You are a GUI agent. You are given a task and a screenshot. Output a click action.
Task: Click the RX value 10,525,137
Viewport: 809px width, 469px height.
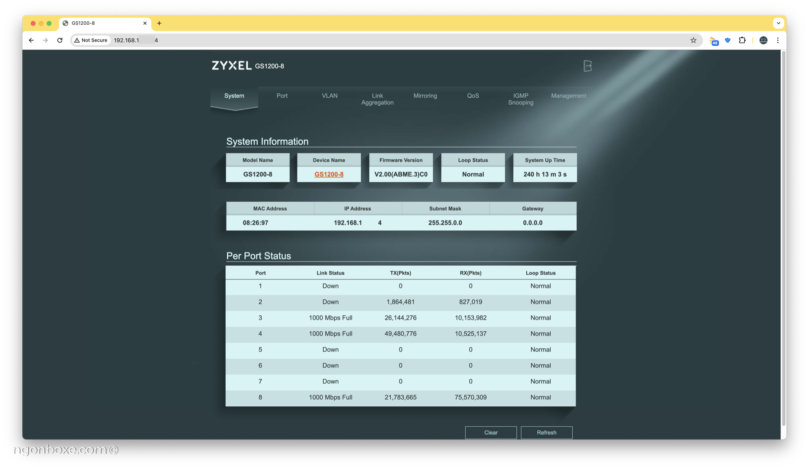pyautogui.click(x=471, y=334)
